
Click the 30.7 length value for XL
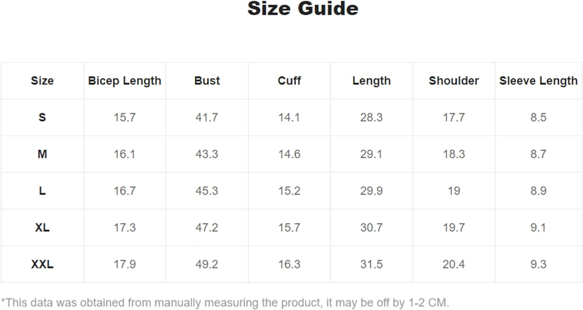pyautogui.click(x=371, y=227)
